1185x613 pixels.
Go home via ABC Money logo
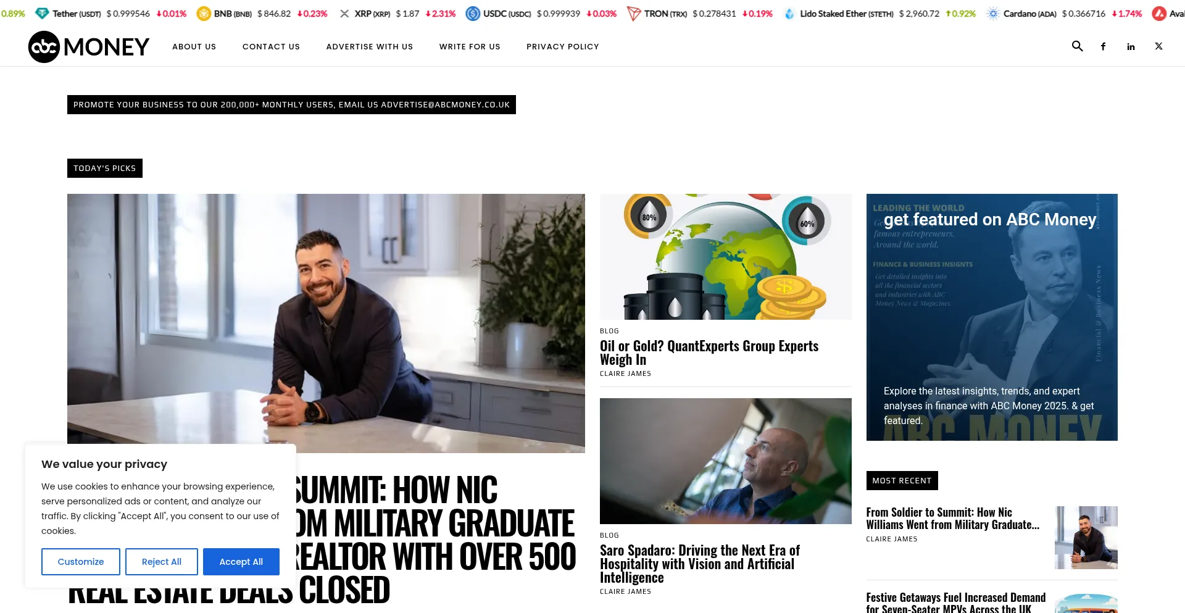pos(89,47)
